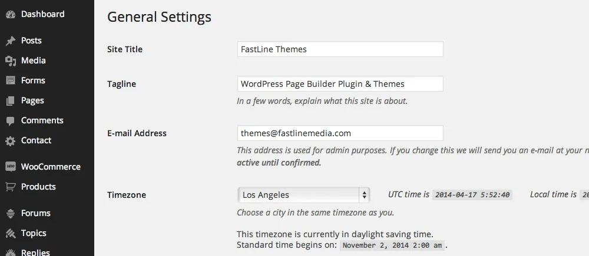Open the Los Angeles timezone dropdown
Screen dimensions: 589x256
pos(303,195)
